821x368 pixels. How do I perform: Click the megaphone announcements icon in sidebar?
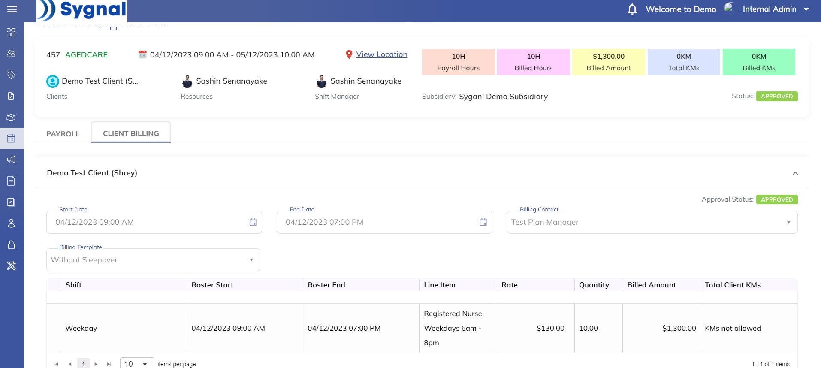(x=11, y=160)
